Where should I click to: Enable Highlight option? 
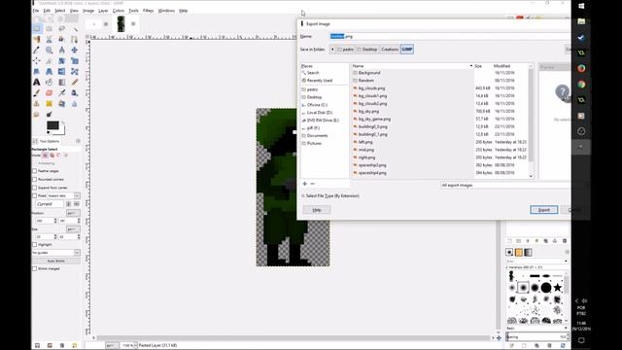(35, 245)
